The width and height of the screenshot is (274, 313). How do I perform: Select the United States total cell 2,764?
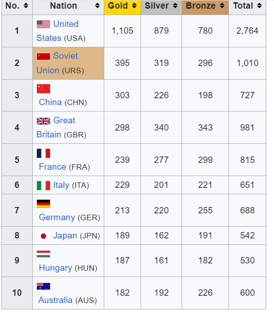point(247,31)
